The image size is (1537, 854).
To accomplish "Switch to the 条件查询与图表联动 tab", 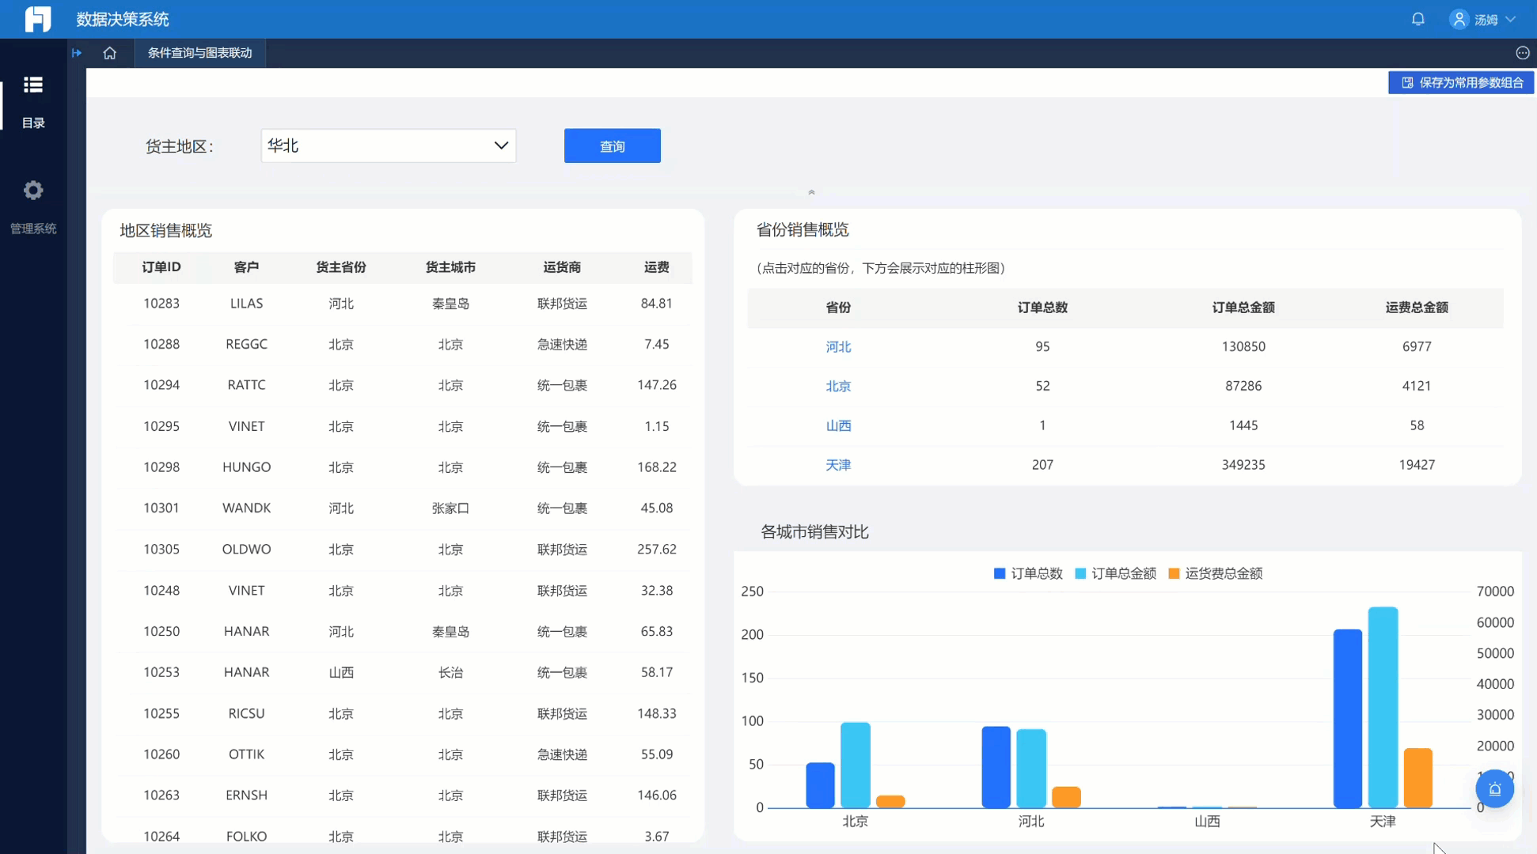I will [199, 53].
